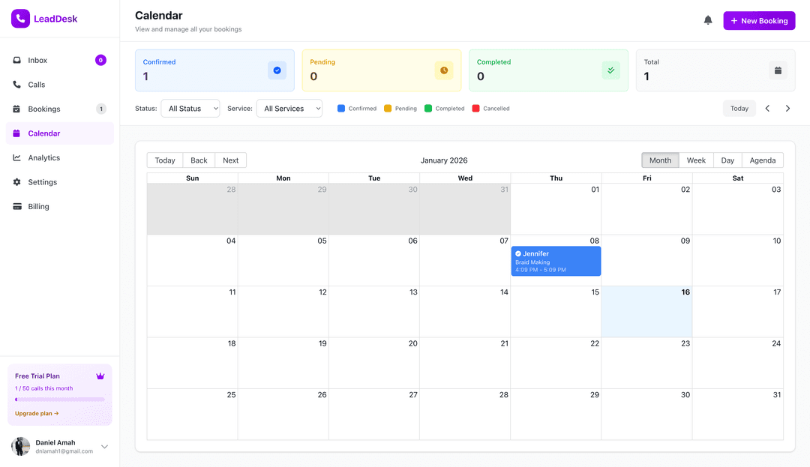Open Settings from the sidebar
The image size is (810, 467).
pyautogui.click(x=41, y=181)
